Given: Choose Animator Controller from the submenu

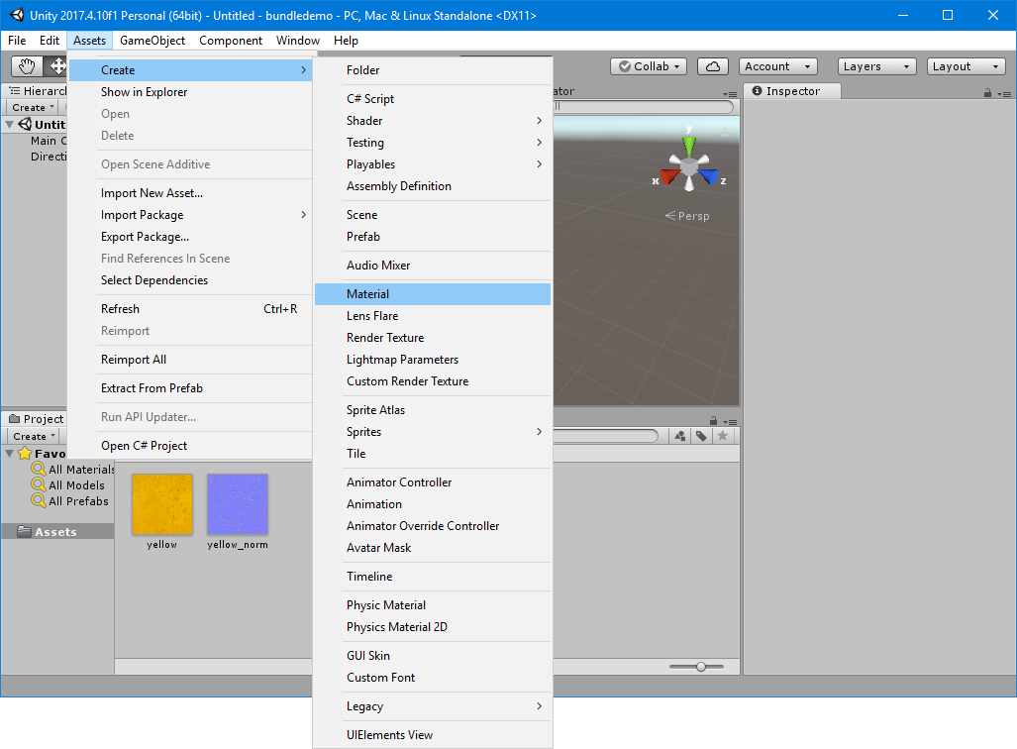Looking at the screenshot, I should 433,482.
